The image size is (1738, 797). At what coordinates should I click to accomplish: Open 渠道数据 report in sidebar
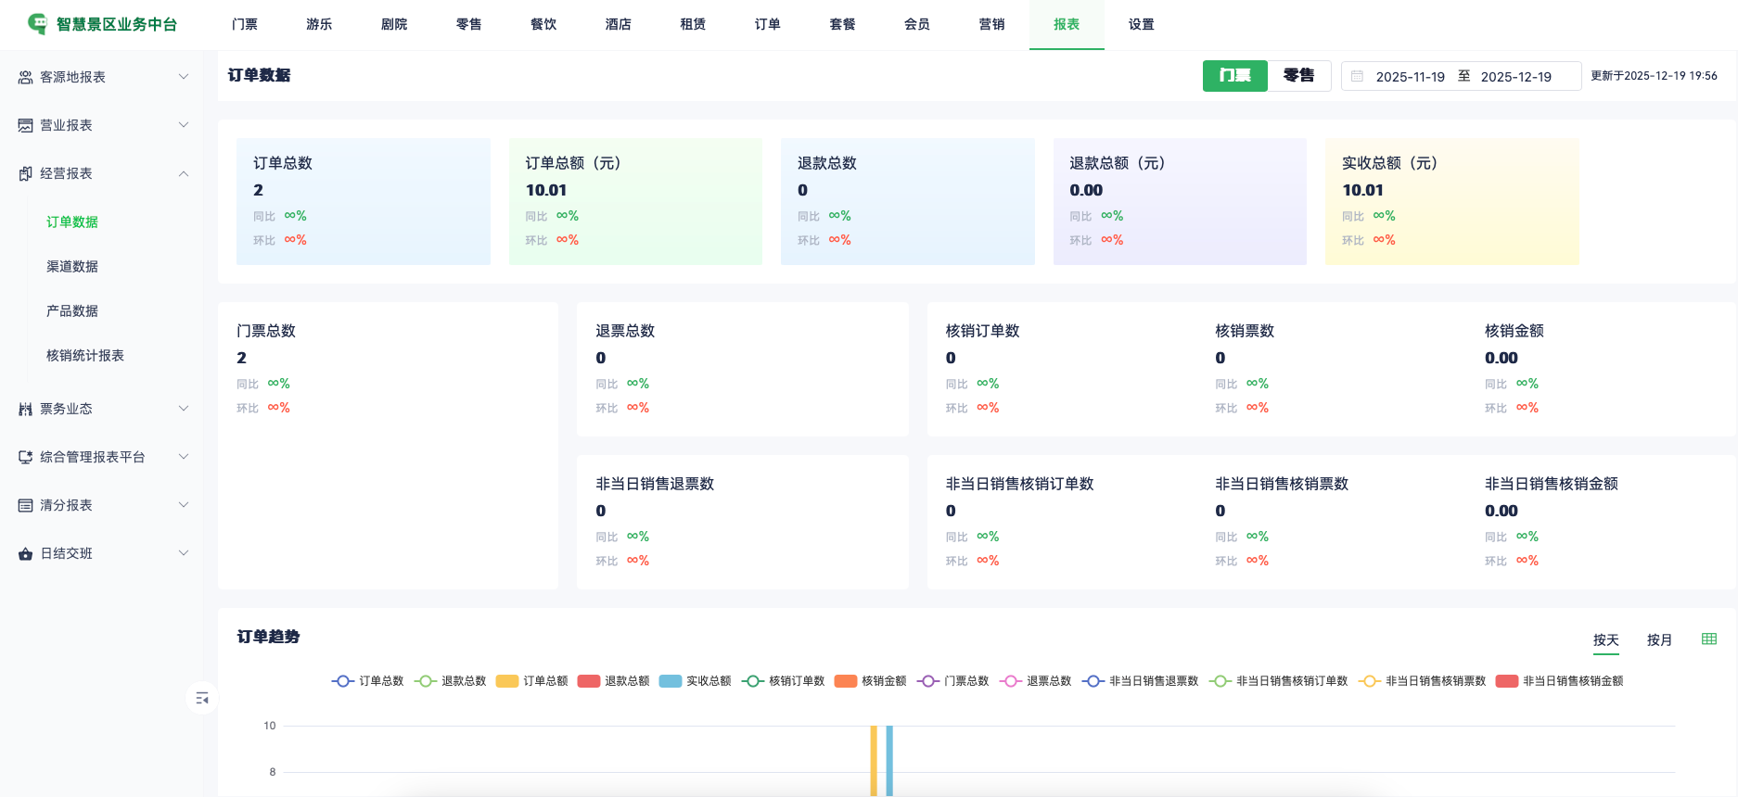pos(72,267)
